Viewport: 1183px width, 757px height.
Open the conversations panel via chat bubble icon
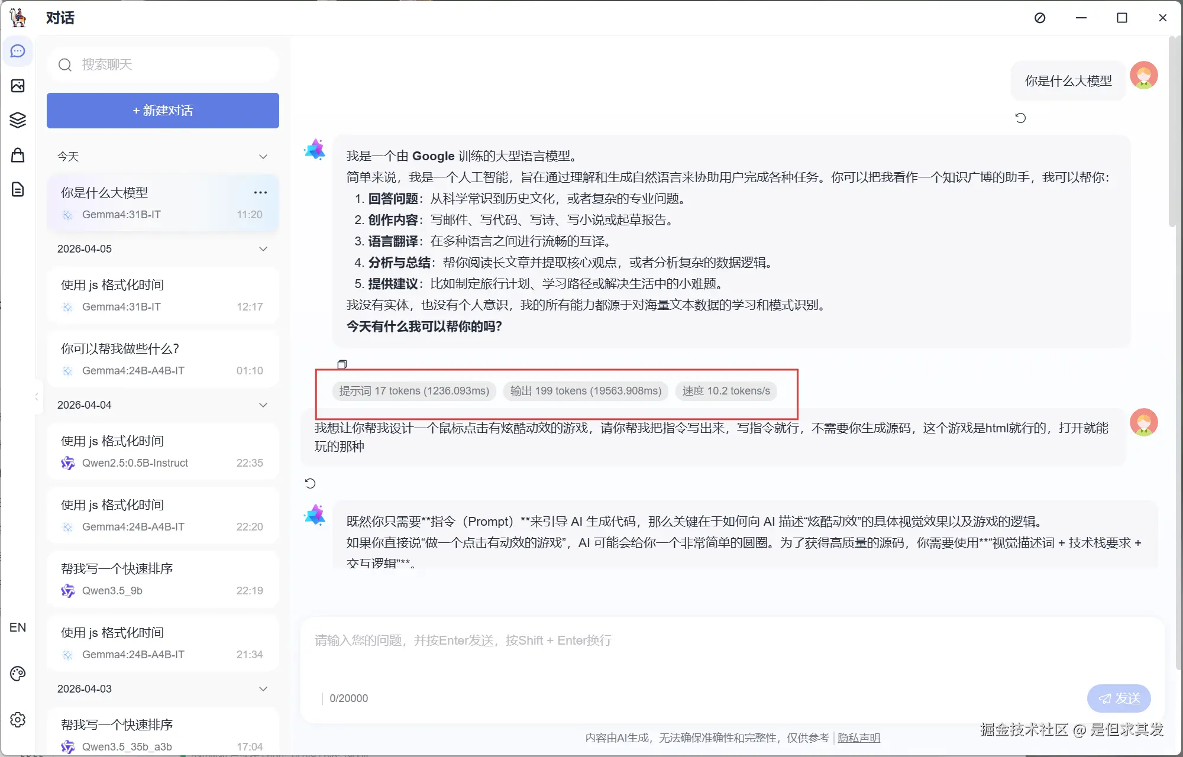click(18, 51)
